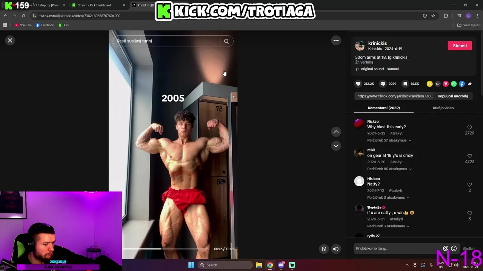Open the Chrome apps grid icon

[x=5, y=25]
